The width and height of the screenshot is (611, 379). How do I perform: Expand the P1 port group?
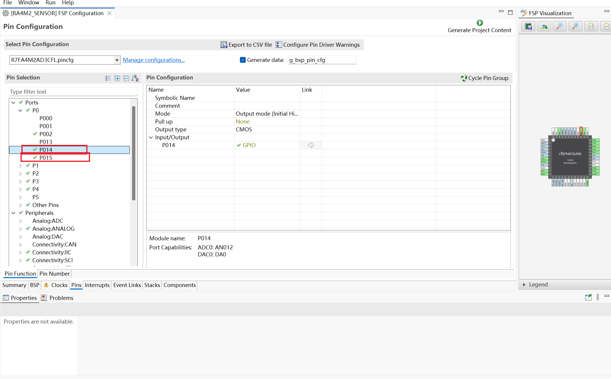(x=20, y=166)
